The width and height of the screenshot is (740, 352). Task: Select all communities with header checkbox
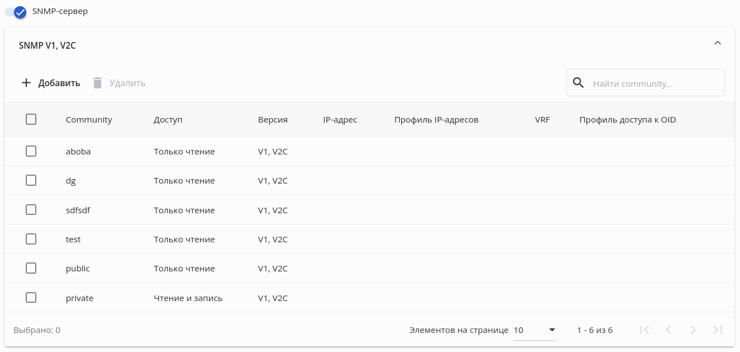click(31, 119)
